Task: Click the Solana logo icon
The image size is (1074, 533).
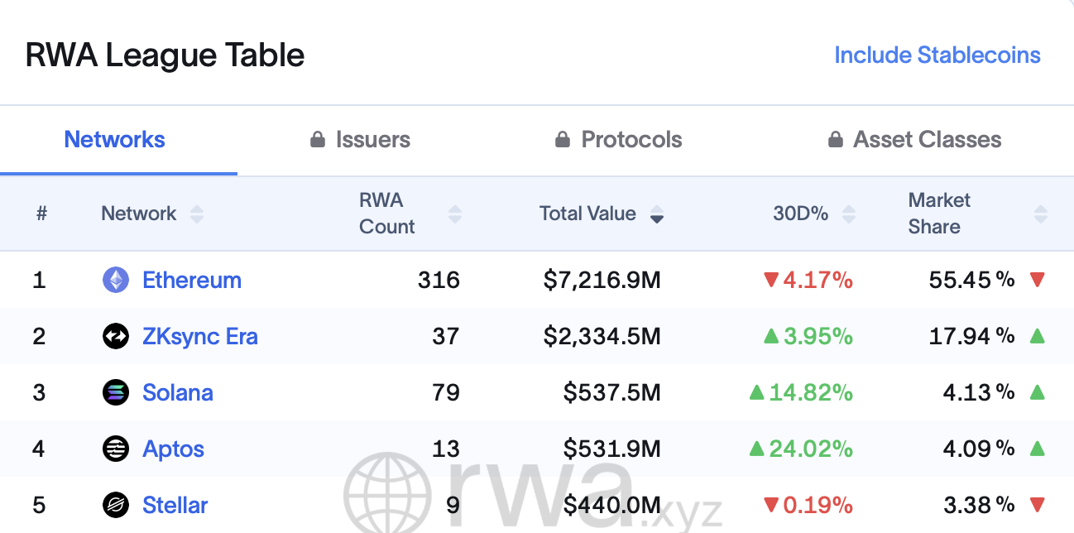Action: [116, 392]
